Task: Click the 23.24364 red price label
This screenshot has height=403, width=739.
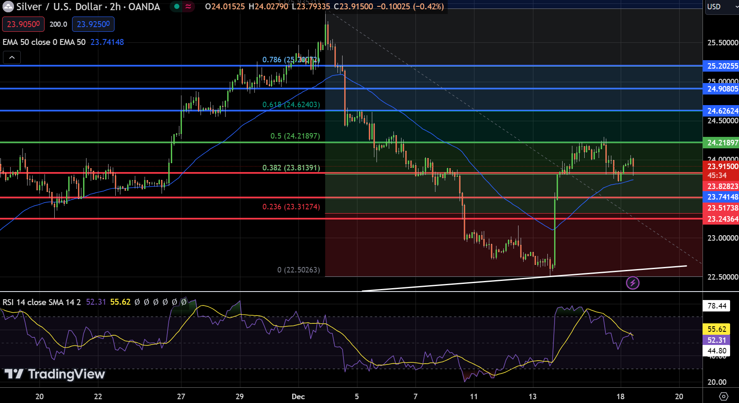Action: pos(721,219)
